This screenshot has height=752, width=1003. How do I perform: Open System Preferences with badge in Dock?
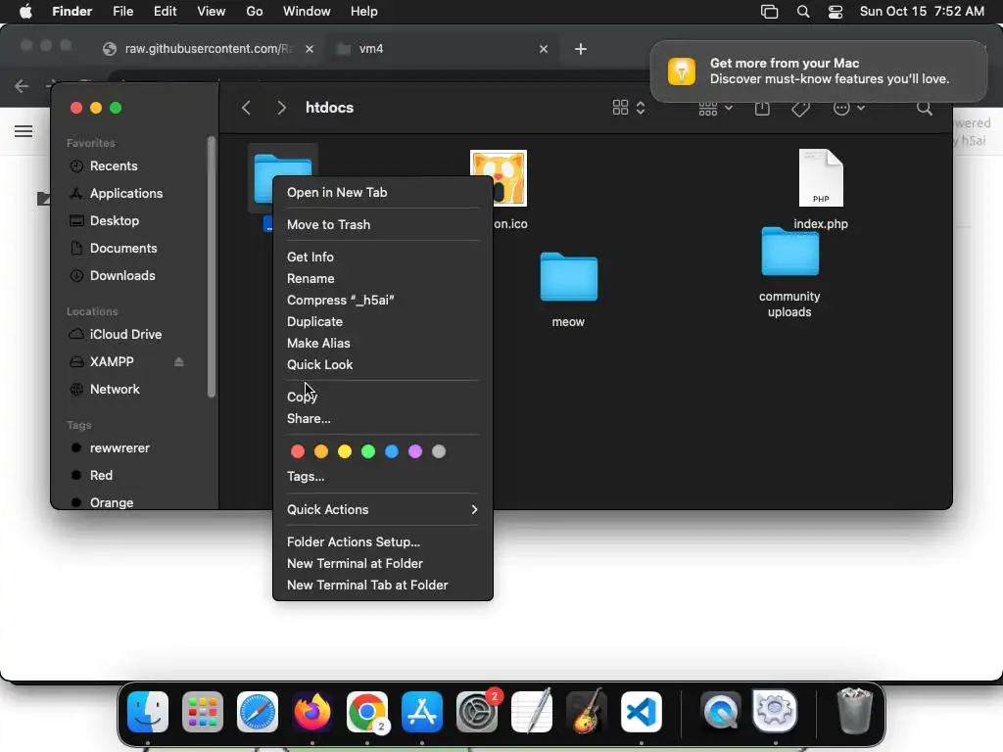pos(477,712)
